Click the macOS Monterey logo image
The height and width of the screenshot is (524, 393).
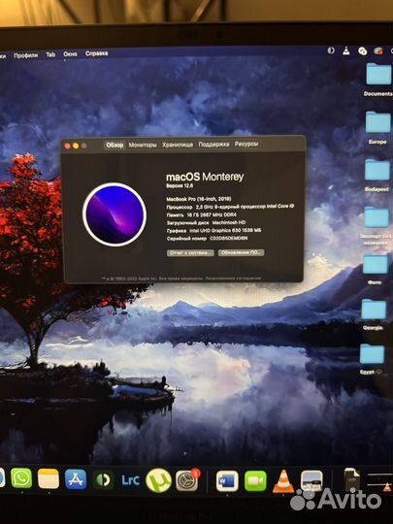coord(115,214)
